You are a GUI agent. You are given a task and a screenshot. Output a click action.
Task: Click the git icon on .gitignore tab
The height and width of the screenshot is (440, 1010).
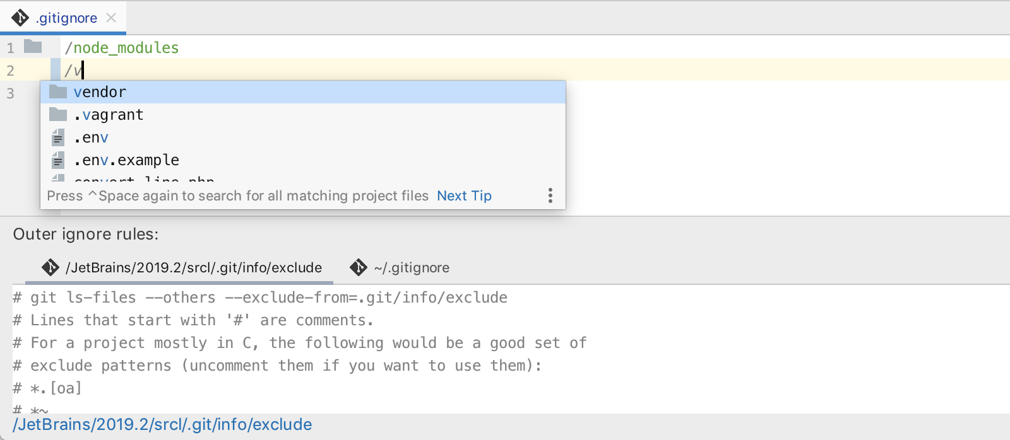[x=20, y=18]
